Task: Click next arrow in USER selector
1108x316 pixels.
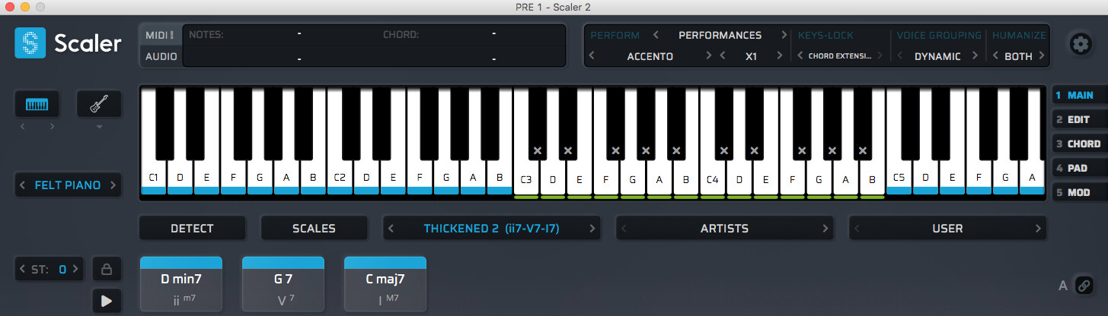Action: (1037, 228)
